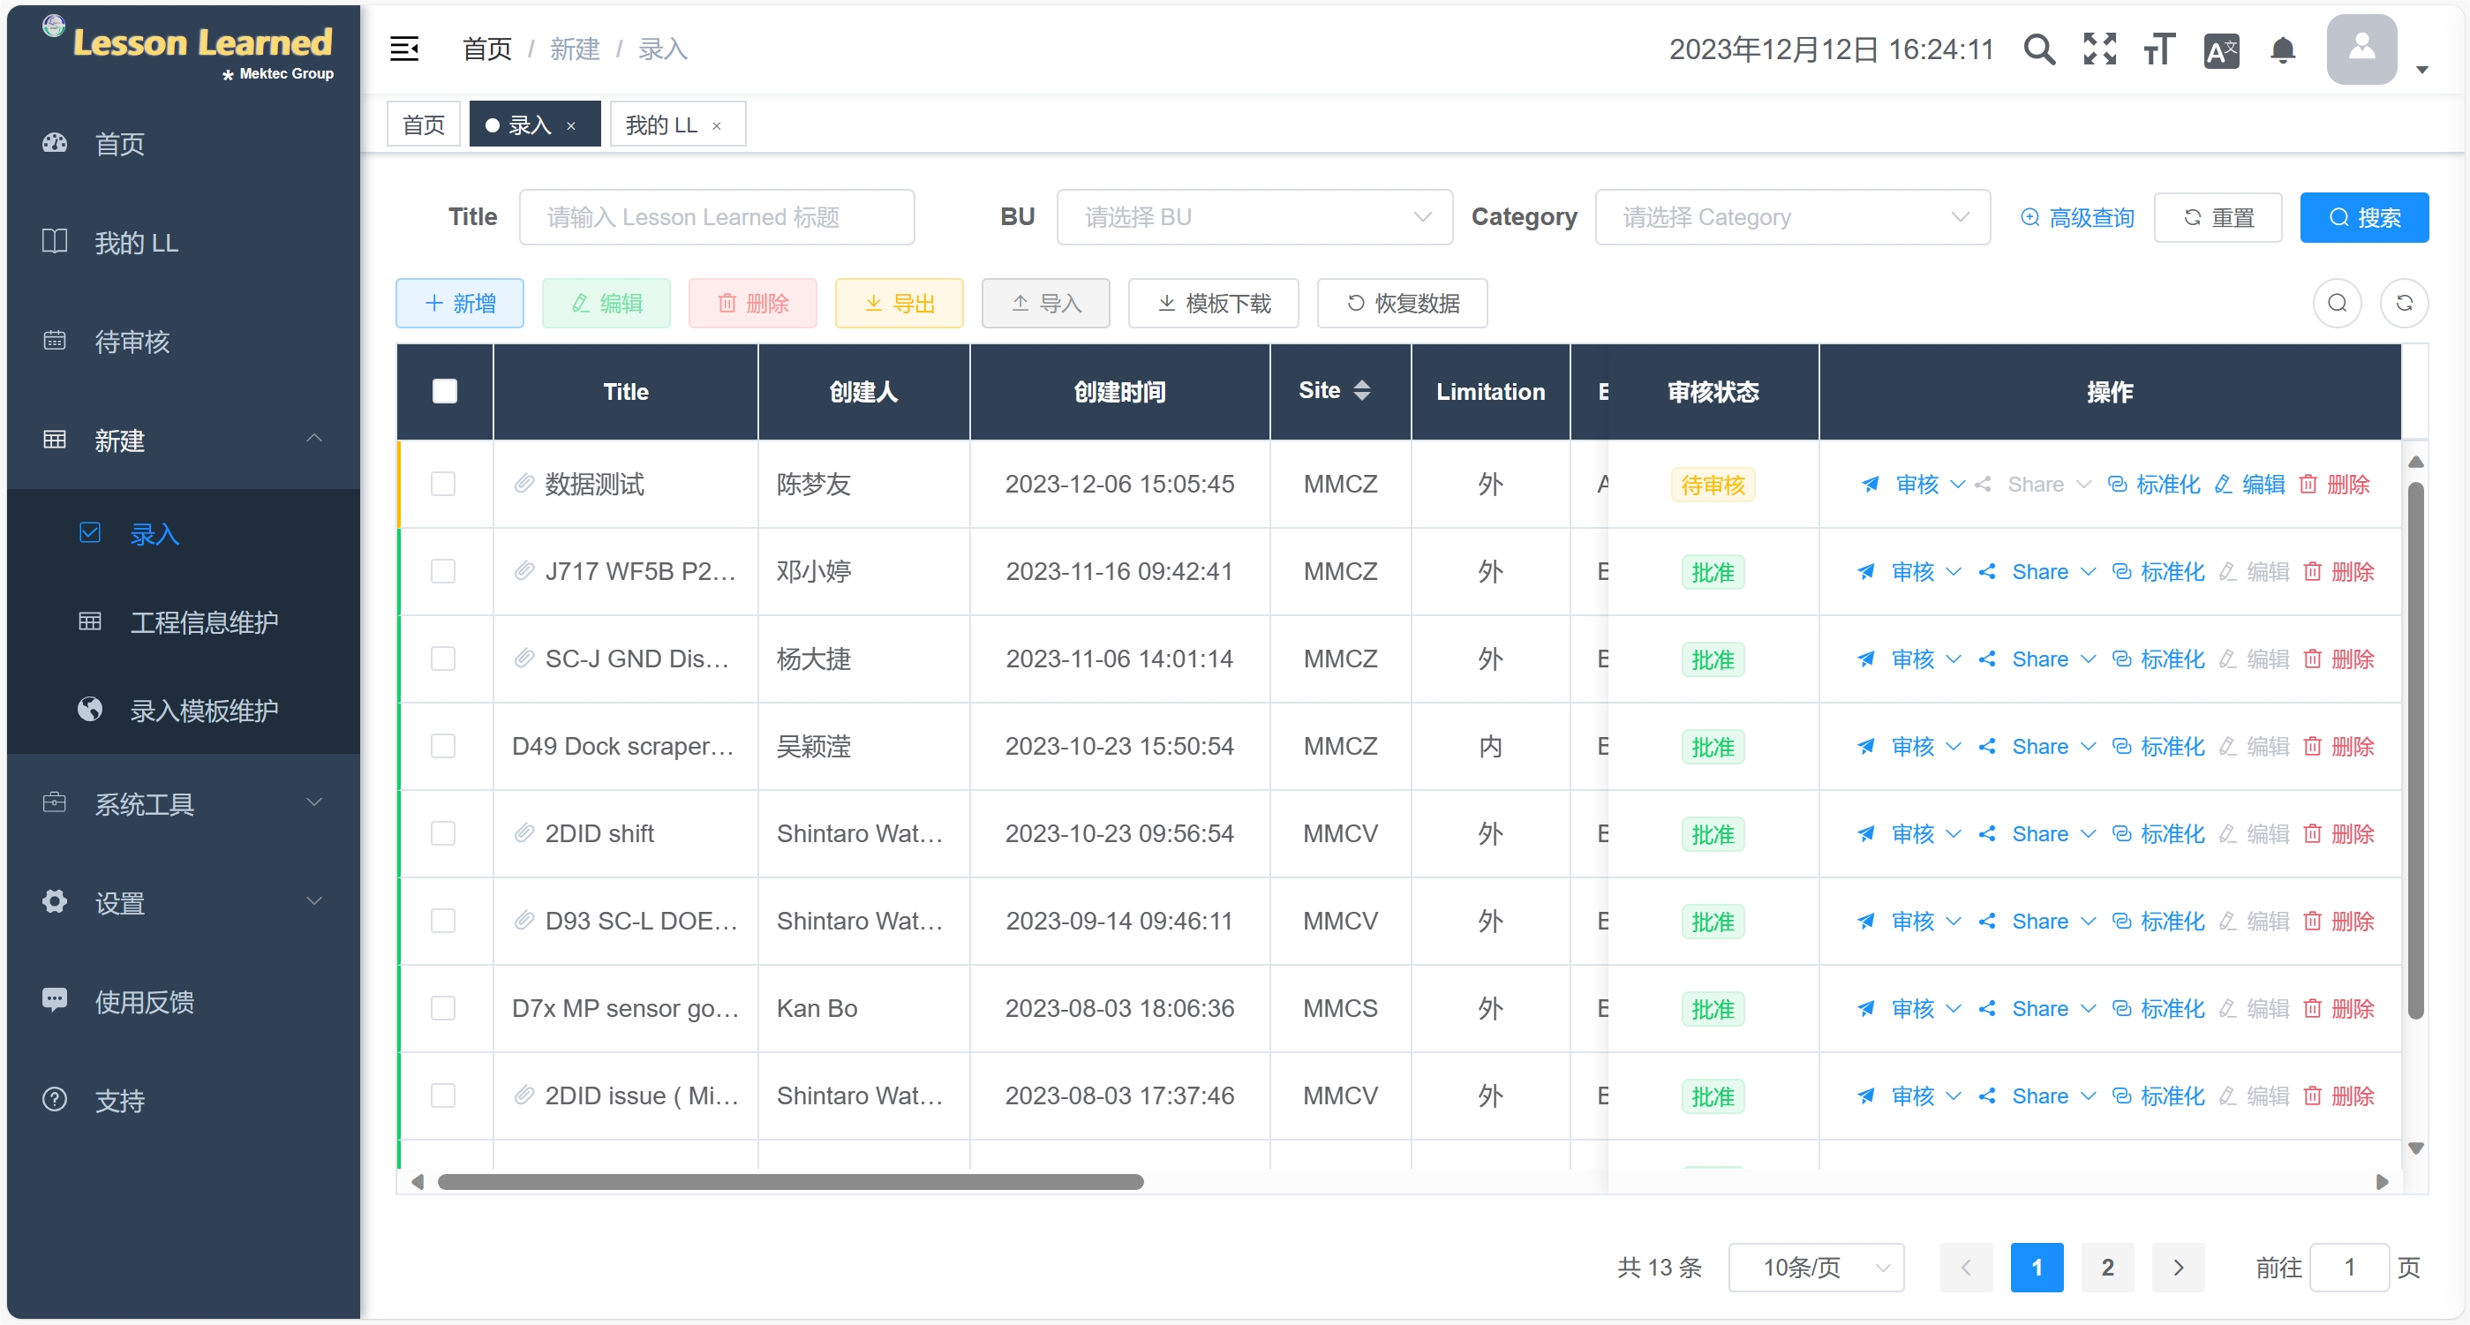The width and height of the screenshot is (2470, 1325).
Task: Click the book icon beside 我的 LL
Action: (x=55, y=242)
